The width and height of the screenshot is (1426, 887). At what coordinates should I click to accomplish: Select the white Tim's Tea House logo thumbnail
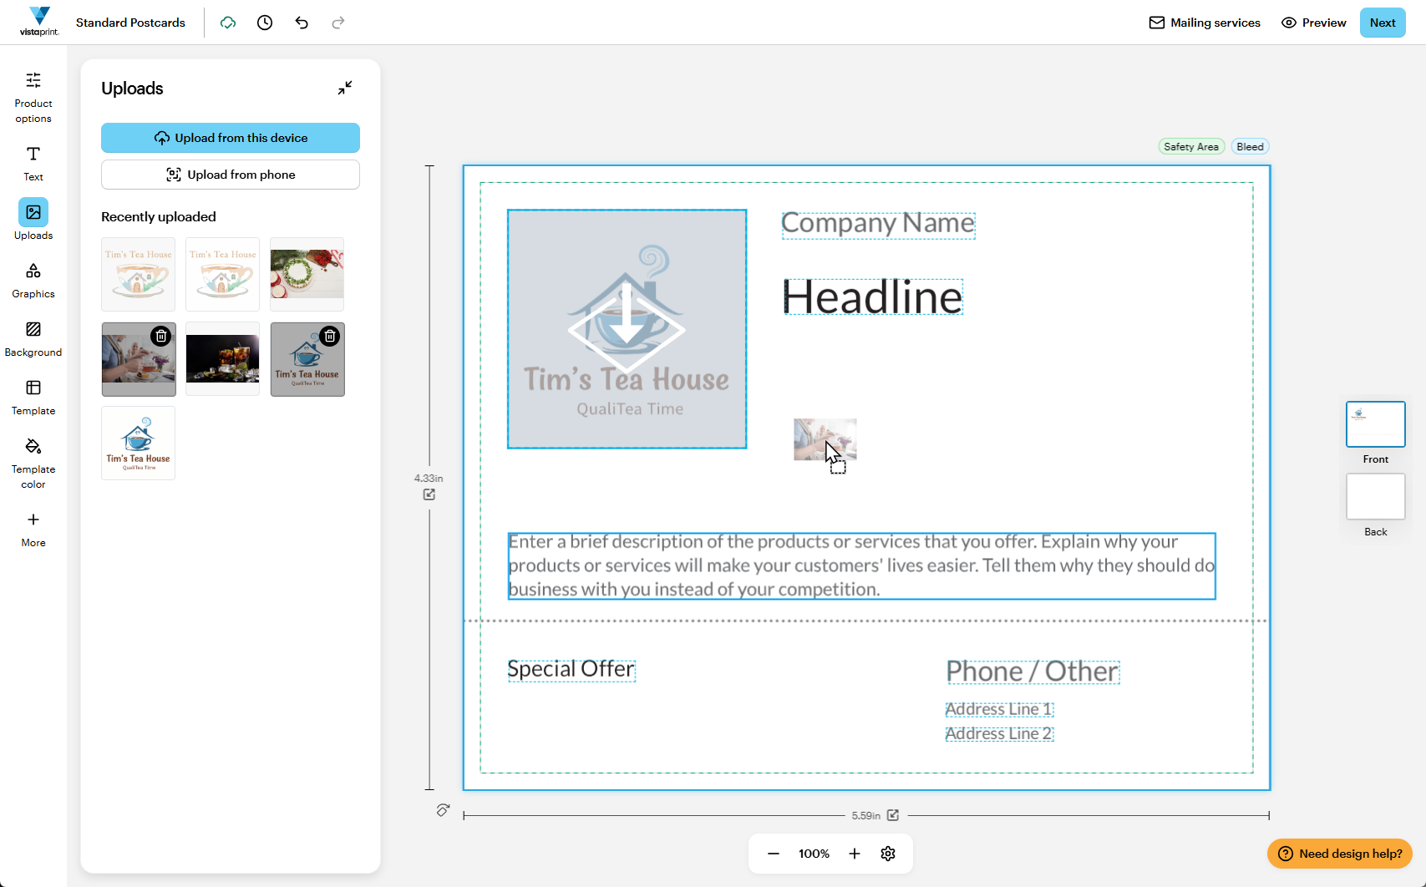point(138,443)
